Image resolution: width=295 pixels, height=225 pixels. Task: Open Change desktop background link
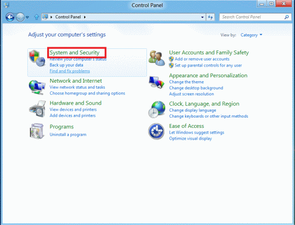(x=196, y=88)
